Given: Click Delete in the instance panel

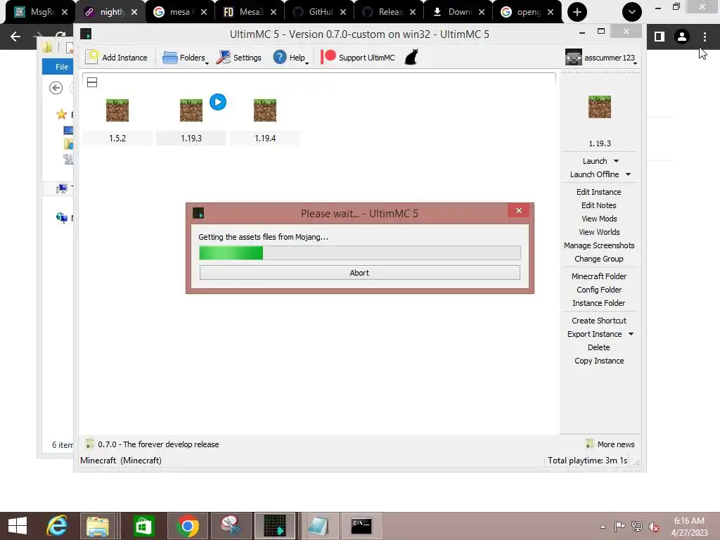Looking at the screenshot, I should (599, 347).
